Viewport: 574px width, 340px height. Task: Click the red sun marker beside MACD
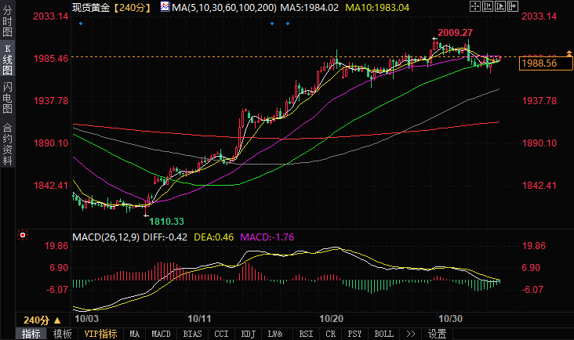coord(23,235)
